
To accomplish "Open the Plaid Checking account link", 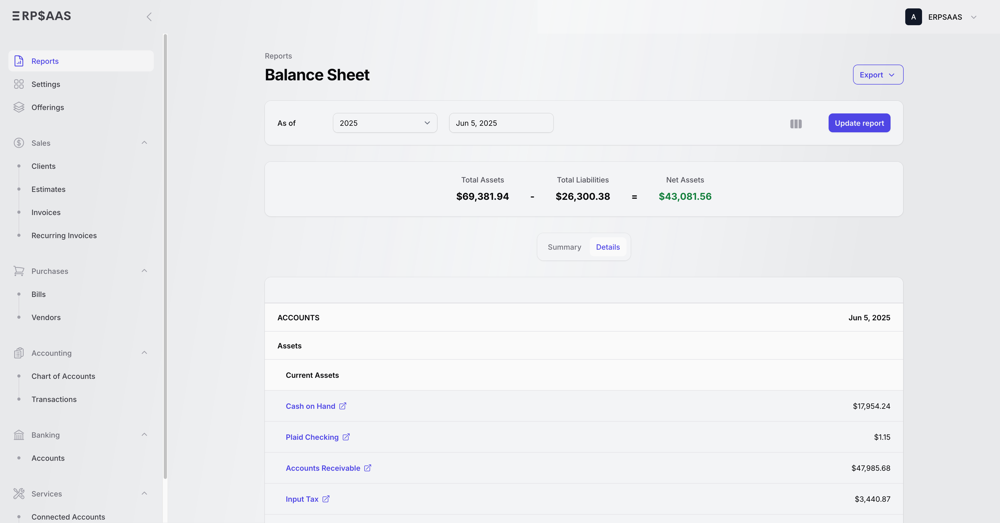I will pos(312,437).
